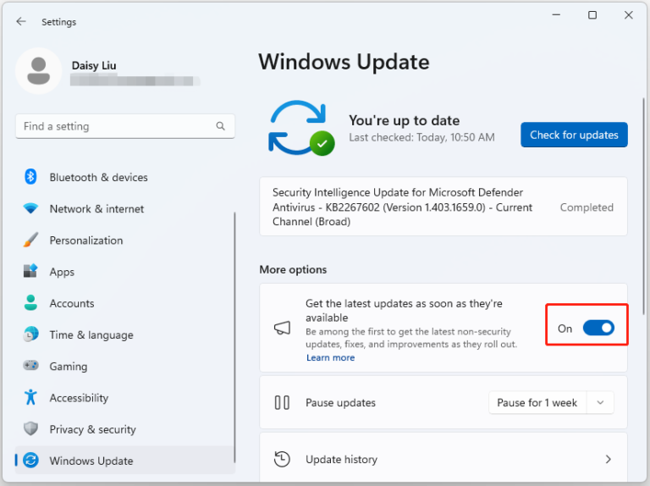
Task: Open the Daisy Liu profile avatar
Action: click(x=39, y=71)
